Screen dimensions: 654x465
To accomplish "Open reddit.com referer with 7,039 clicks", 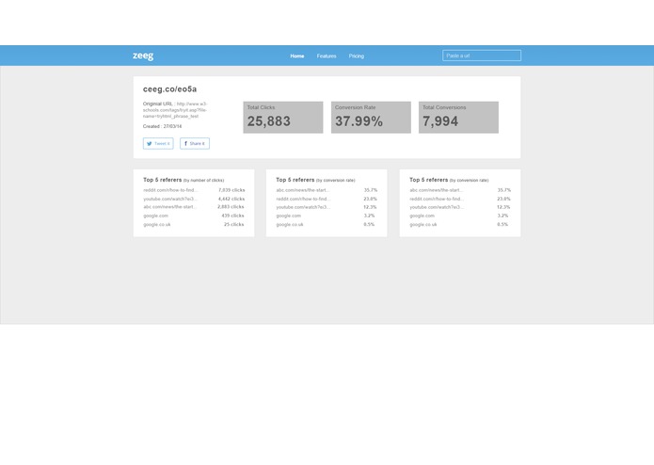I will (x=169, y=190).
